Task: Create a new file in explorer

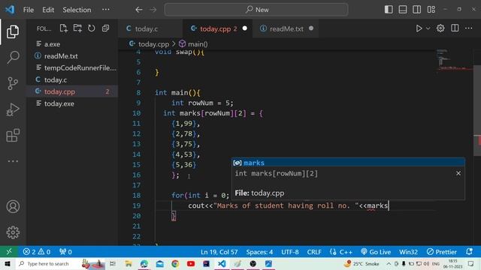Action: tap(63, 28)
